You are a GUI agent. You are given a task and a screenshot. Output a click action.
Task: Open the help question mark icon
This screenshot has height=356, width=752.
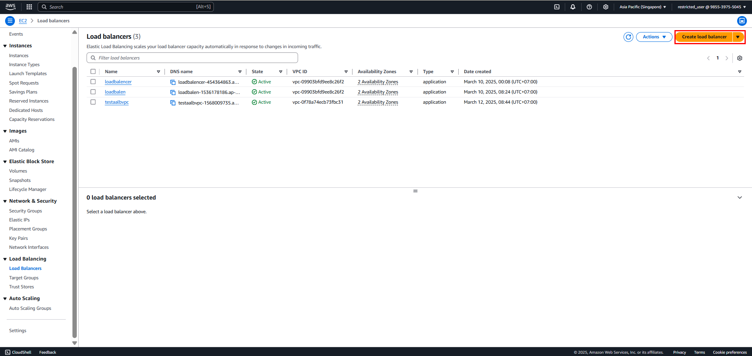point(589,7)
